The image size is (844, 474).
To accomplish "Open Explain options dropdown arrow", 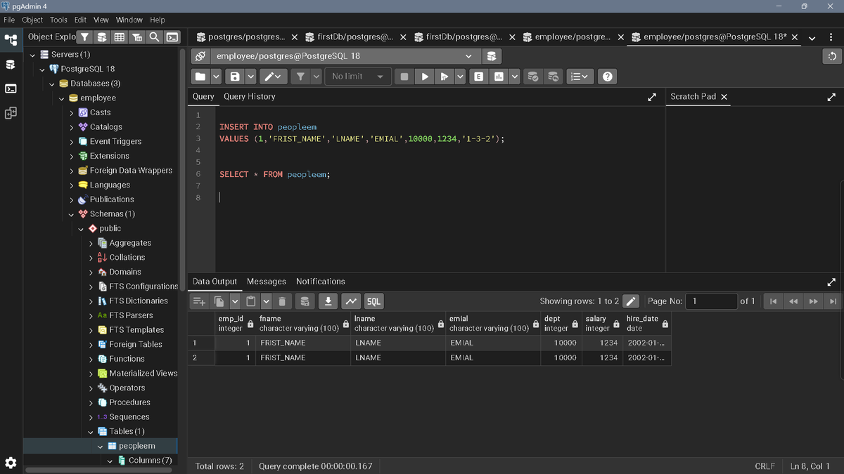I will click(515, 76).
